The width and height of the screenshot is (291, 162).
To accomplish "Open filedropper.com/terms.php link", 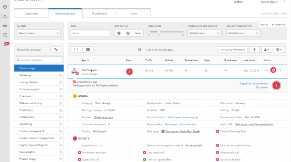I will pyautogui.click(x=183, y=117).
